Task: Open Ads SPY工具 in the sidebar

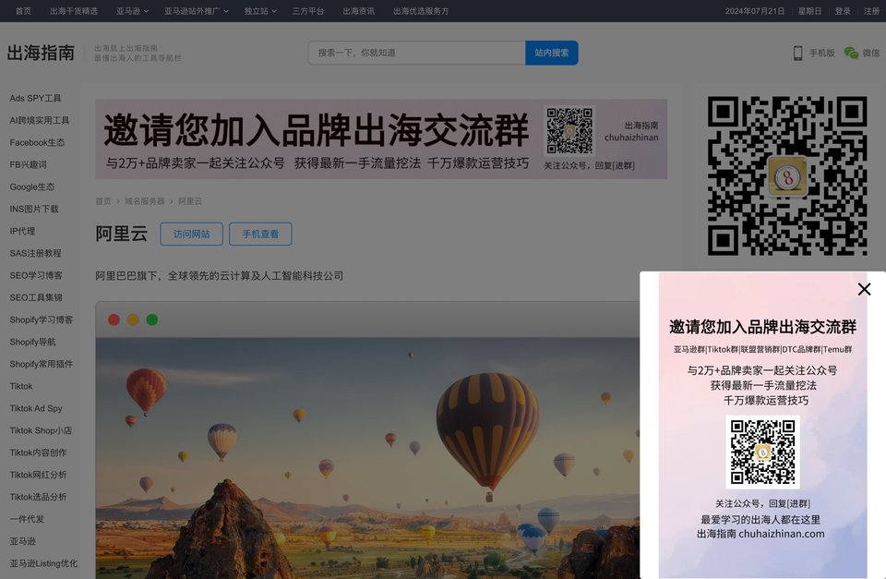Action: coord(35,98)
